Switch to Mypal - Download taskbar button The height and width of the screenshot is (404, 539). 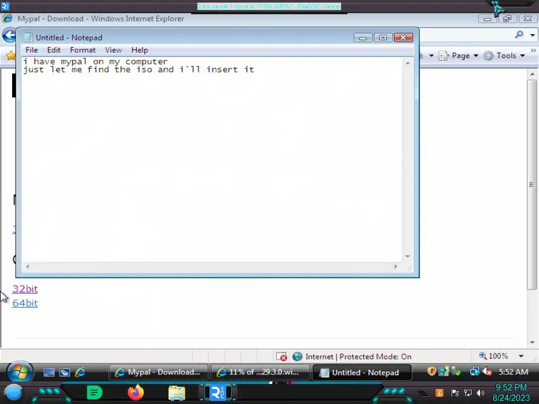pos(158,372)
